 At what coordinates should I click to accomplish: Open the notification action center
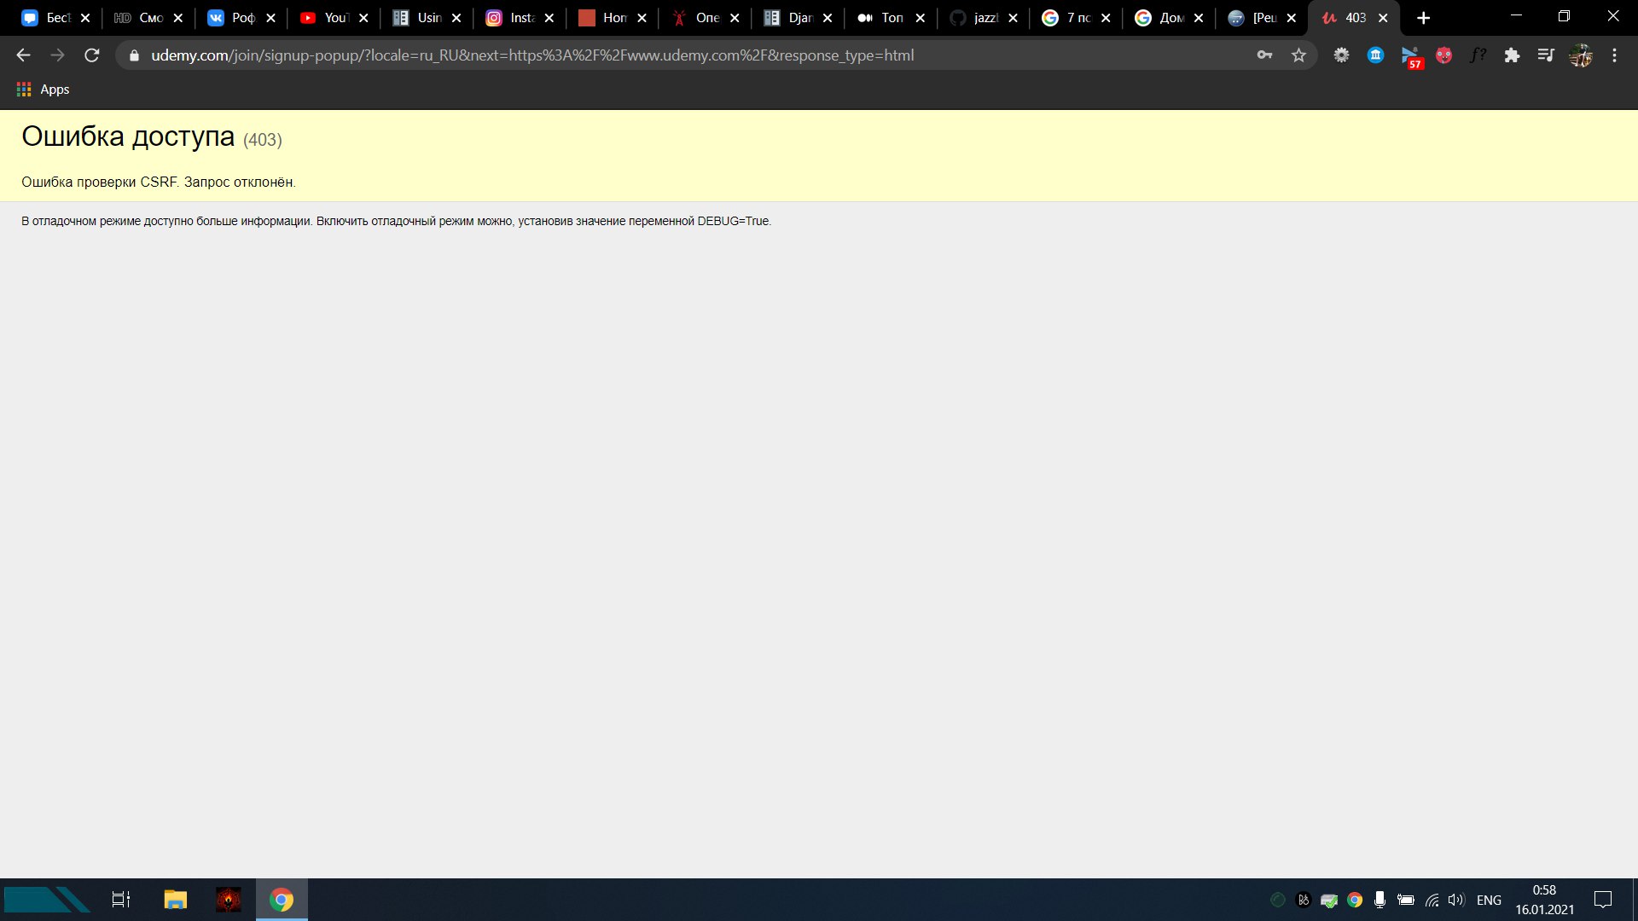click(1603, 900)
